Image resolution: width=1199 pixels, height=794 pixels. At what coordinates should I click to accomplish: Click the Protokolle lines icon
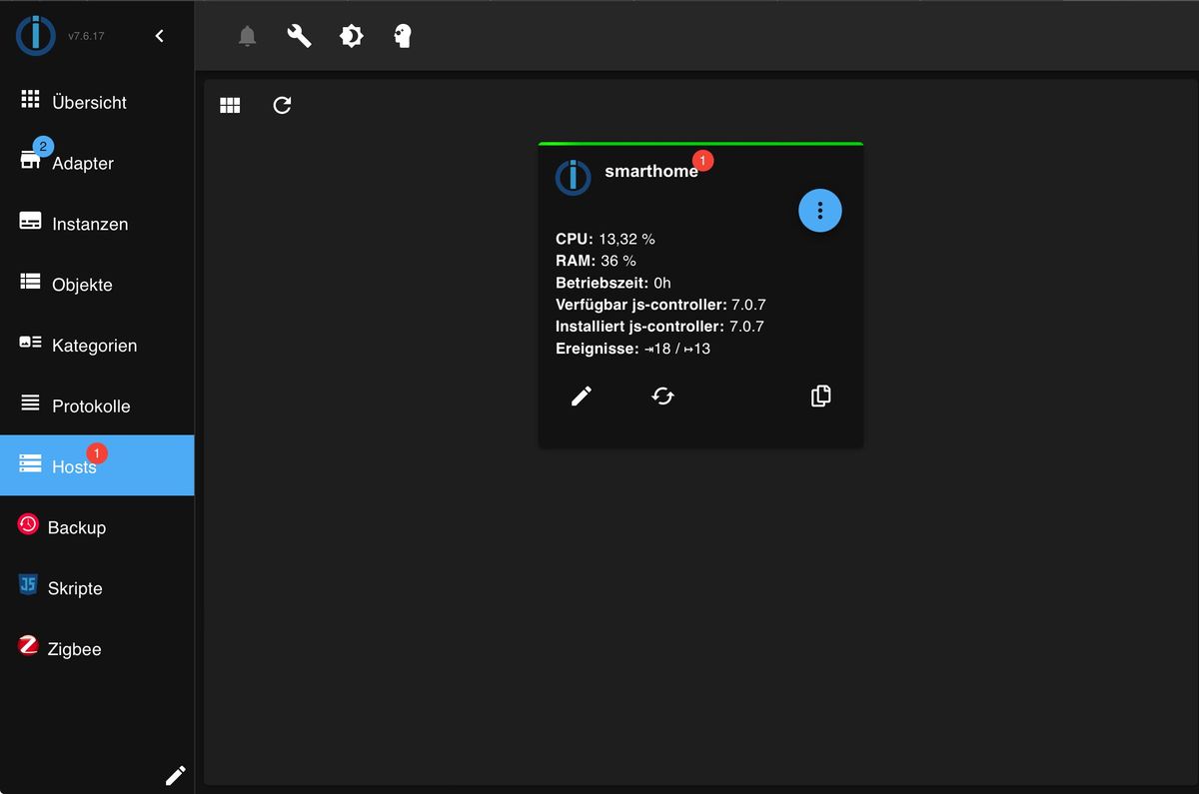30,403
